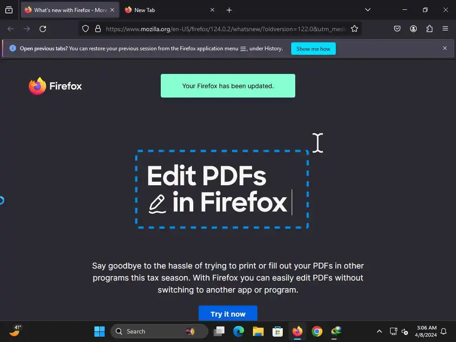Open the Extensions panel
The width and height of the screenshot is (456, 342).
[429, 28]
